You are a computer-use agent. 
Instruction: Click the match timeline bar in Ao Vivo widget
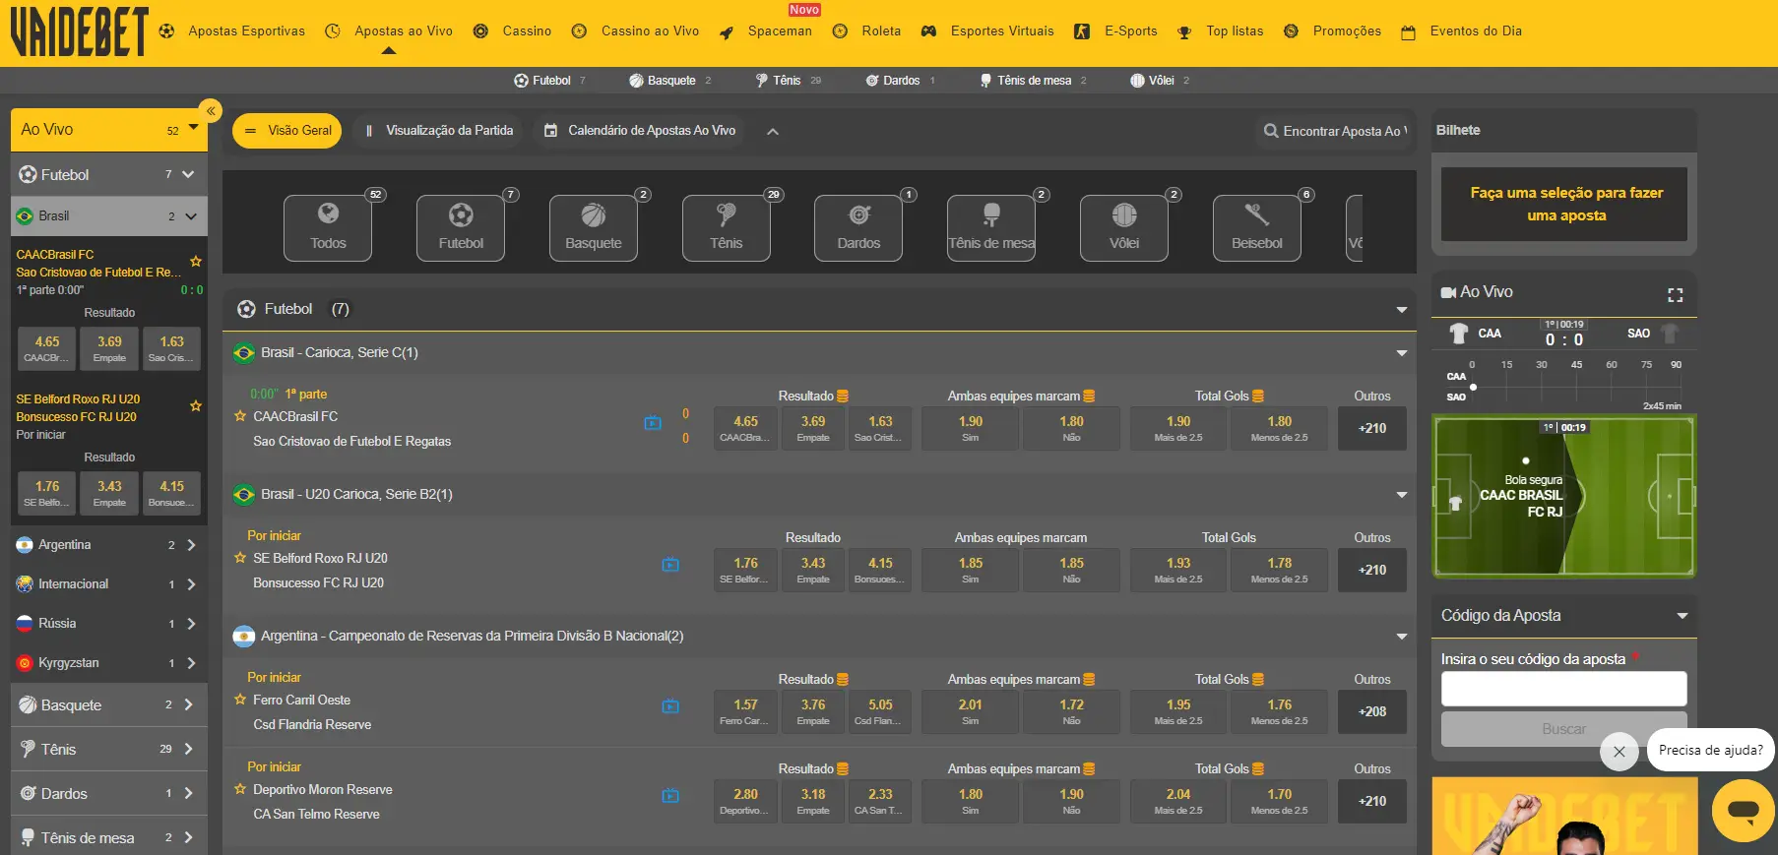1575,387
